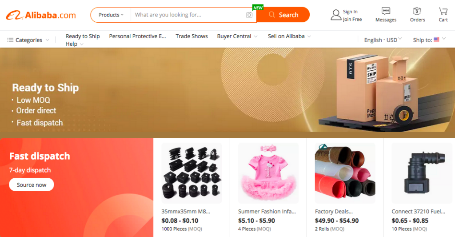Click the Sign In user icon
This screenshot has width=455, height=237.
pyautogui.click(x=336, y=15)
